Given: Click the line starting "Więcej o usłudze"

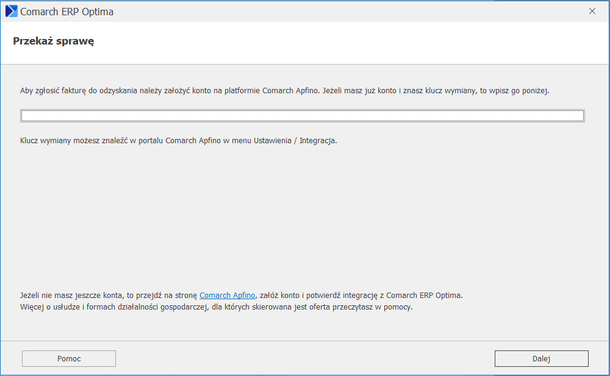Looking at the screenshot, I should (x=217, y=307).
